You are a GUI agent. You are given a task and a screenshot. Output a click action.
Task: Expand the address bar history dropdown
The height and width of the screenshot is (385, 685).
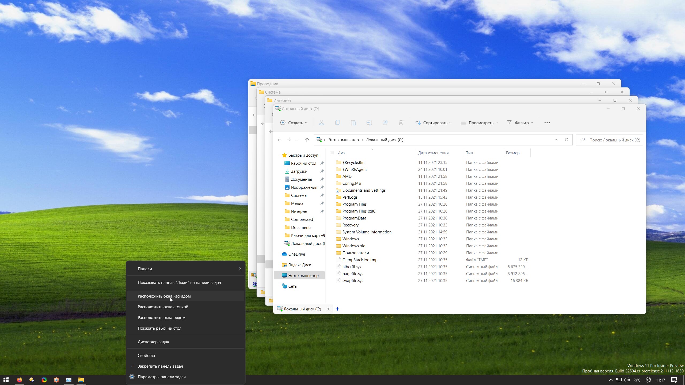[x=556, y=140]
